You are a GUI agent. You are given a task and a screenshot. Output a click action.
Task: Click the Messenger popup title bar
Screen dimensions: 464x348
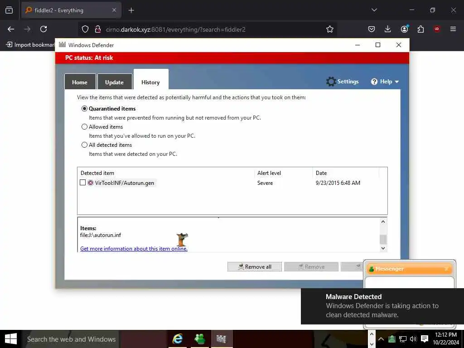click(x=410, y=269)
